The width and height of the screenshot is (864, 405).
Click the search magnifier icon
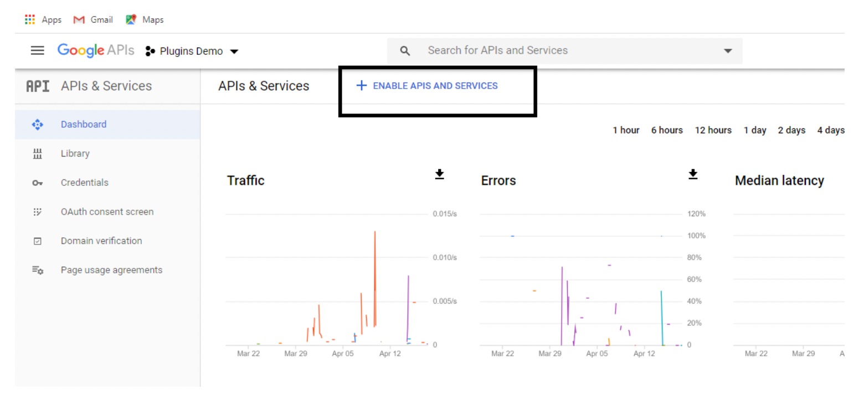[x=405, y=51]
